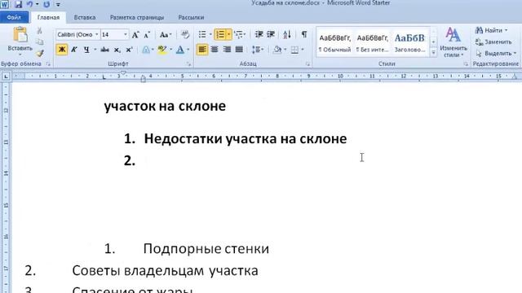522x293 pixels.
Task: Click the tab selector at the ruler corner
Action: pyautogui.click(x=6, y=77)
